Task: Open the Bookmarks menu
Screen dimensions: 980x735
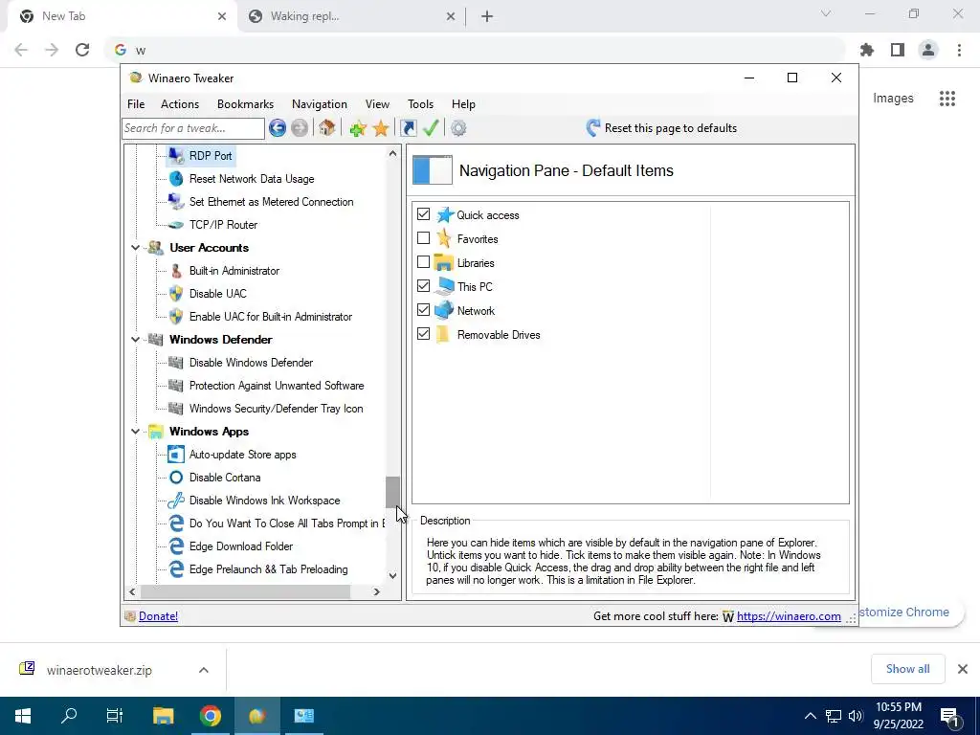Action: (x=246, y=104)
